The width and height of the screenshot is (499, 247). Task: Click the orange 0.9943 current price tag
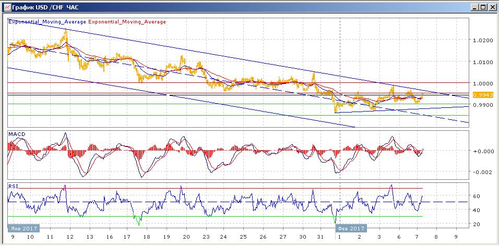tap(480, 95)
